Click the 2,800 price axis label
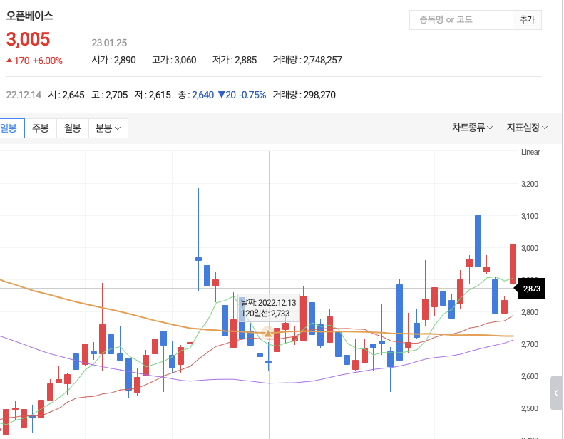The image size is (564, 439). [x=530, y=312]
